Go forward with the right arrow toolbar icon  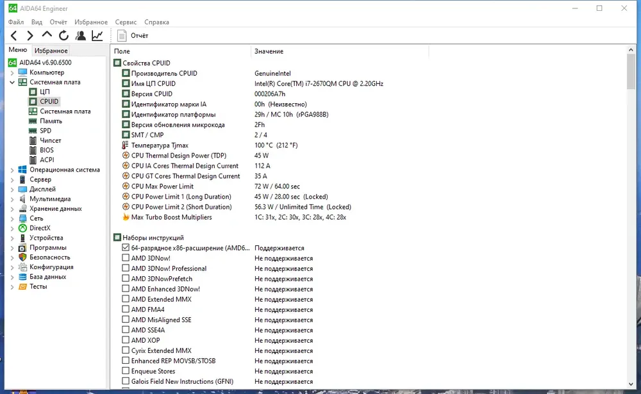coord(30,36)
